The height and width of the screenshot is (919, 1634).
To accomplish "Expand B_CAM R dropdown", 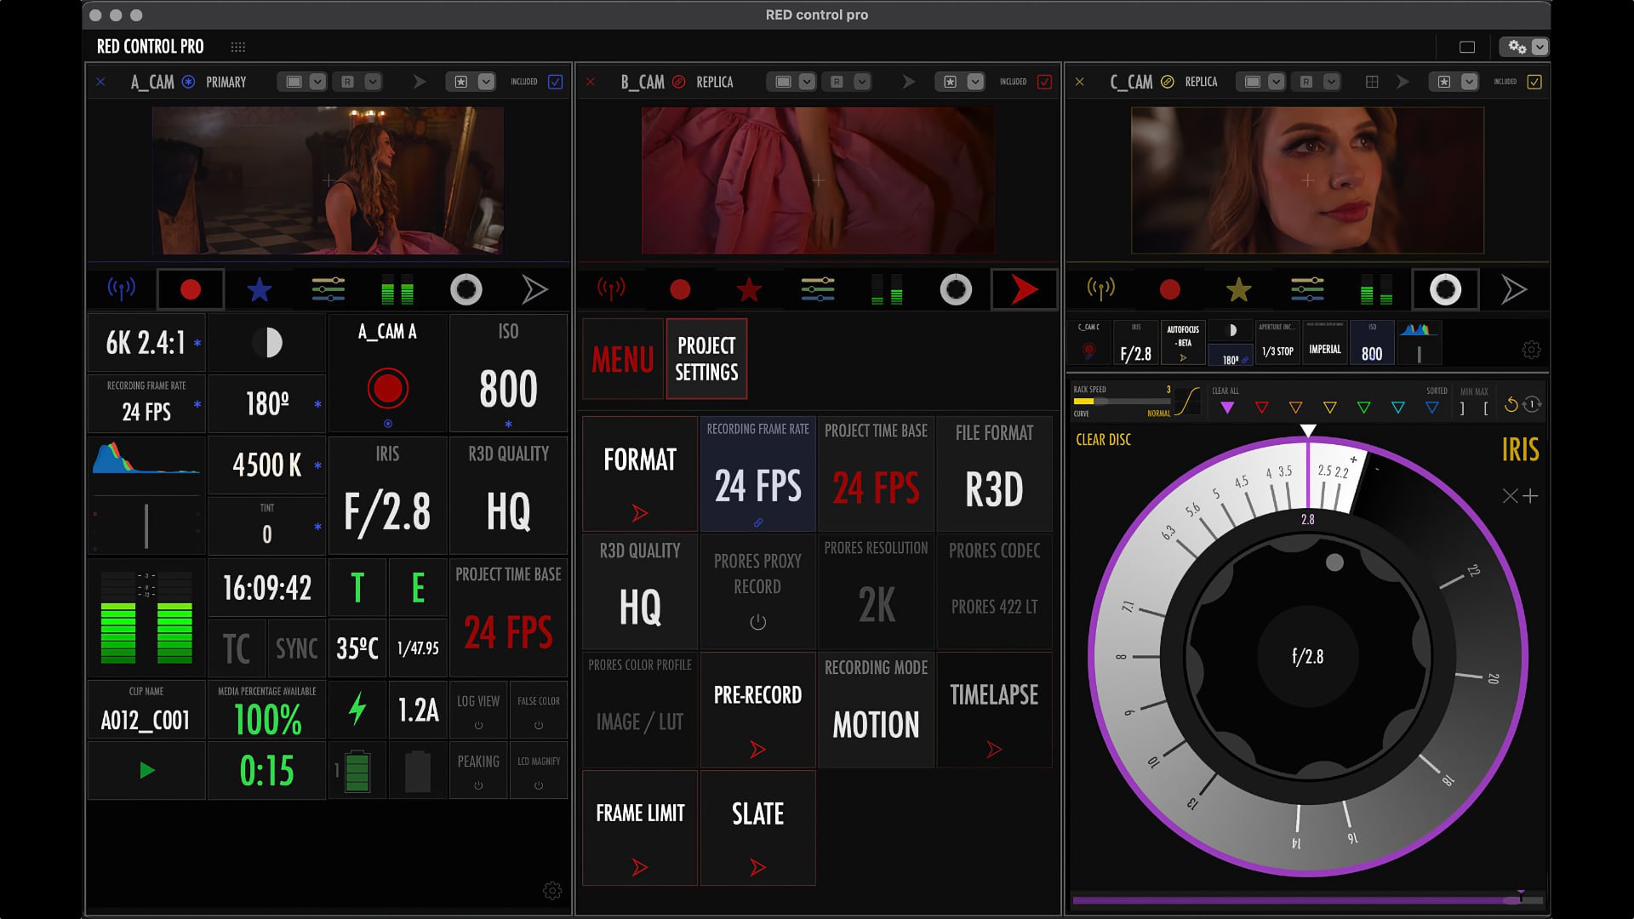I will 862,82.
